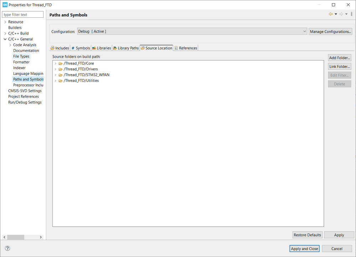Click the STM32_WPAN folder icon
356x257 pixels.
point(61,75)
